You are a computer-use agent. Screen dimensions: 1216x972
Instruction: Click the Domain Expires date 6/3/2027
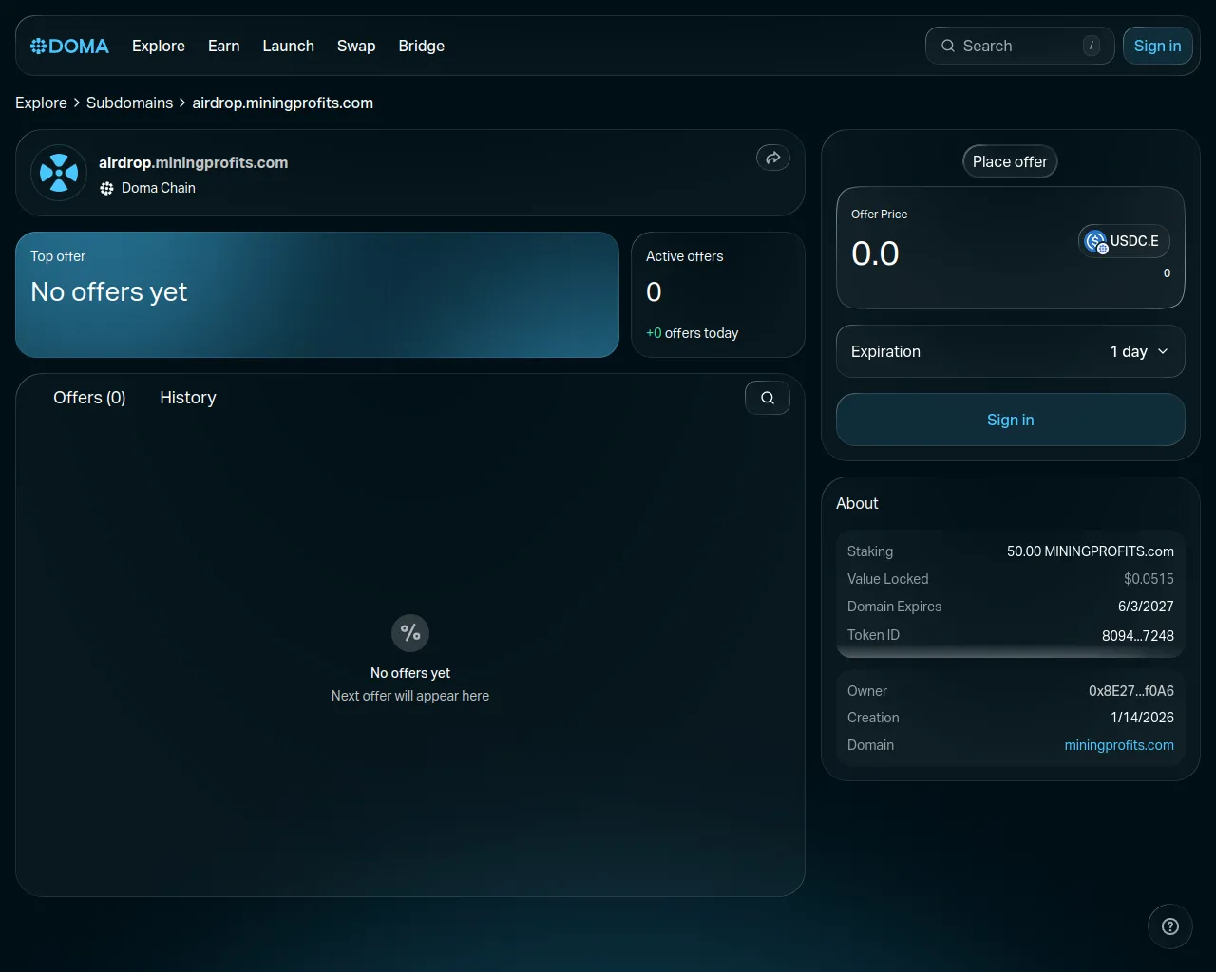point(1146,607)
